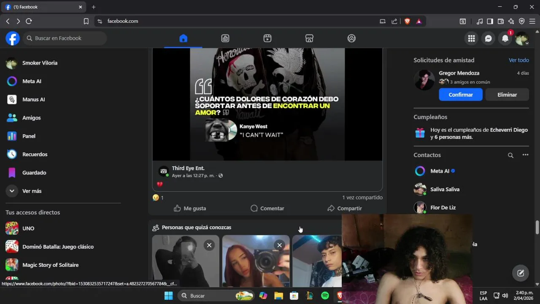Bookmark this page icon
This screenshot has height=304, width=540.
[x=86, y=21]
